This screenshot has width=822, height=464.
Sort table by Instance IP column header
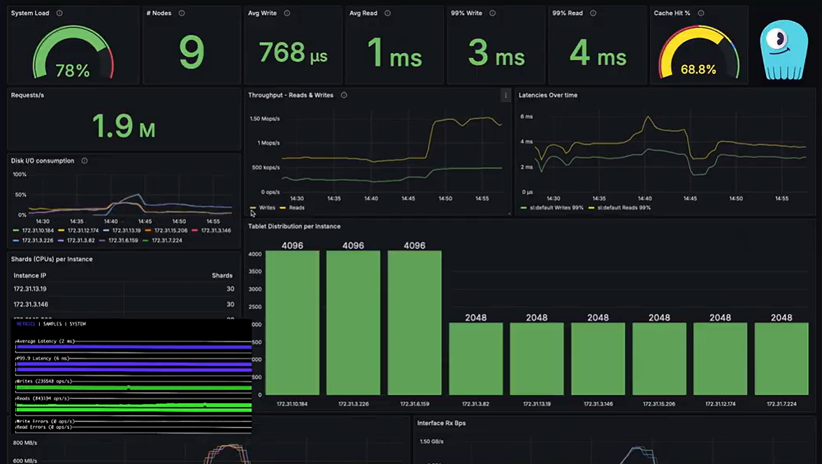[30, 275]
